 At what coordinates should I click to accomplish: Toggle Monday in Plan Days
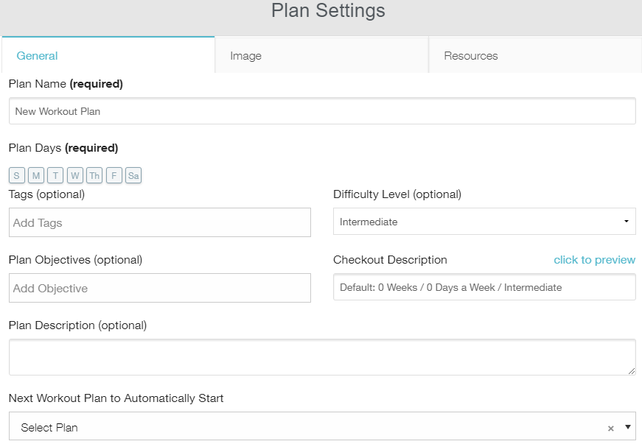click(36, 175)
